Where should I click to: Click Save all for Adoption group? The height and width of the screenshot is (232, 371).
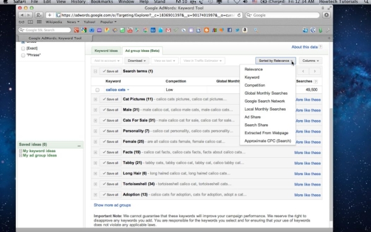point(111,195)
